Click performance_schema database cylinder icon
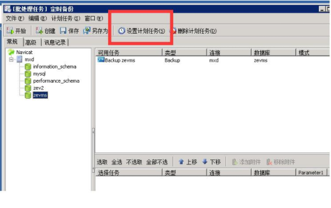Screen dimensions: 331x208 [28, 81]
